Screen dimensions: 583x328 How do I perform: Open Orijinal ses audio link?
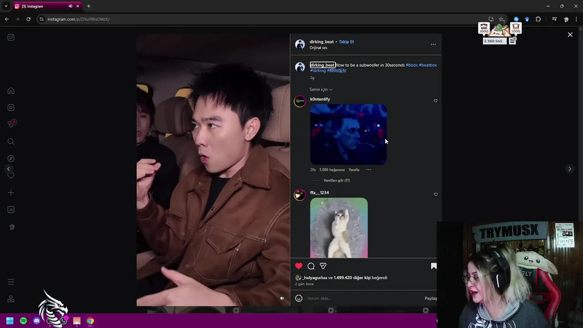318,48
